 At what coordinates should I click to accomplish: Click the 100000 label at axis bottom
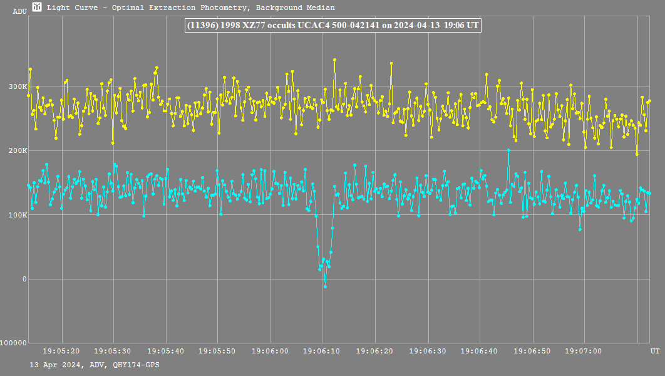[x=14, y=343]
